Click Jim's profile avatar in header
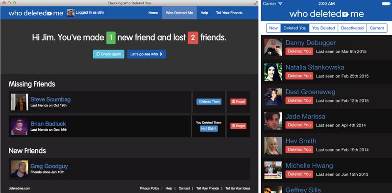This screenshot has width=392, height=193. [71, 13]
